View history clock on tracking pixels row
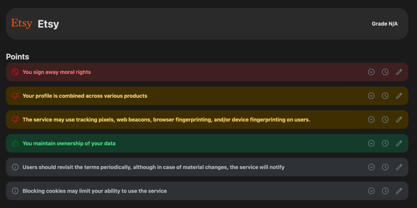Viewport: 417px width, 208px height. point(385,120)
